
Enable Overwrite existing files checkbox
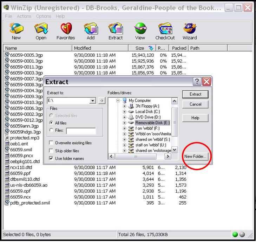click(51, 143)
